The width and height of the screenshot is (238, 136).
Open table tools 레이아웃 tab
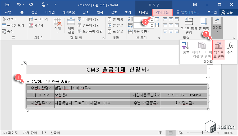(162, 12)
